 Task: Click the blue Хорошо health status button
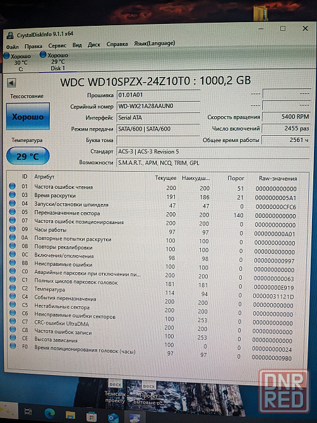[x=28, y=116]
